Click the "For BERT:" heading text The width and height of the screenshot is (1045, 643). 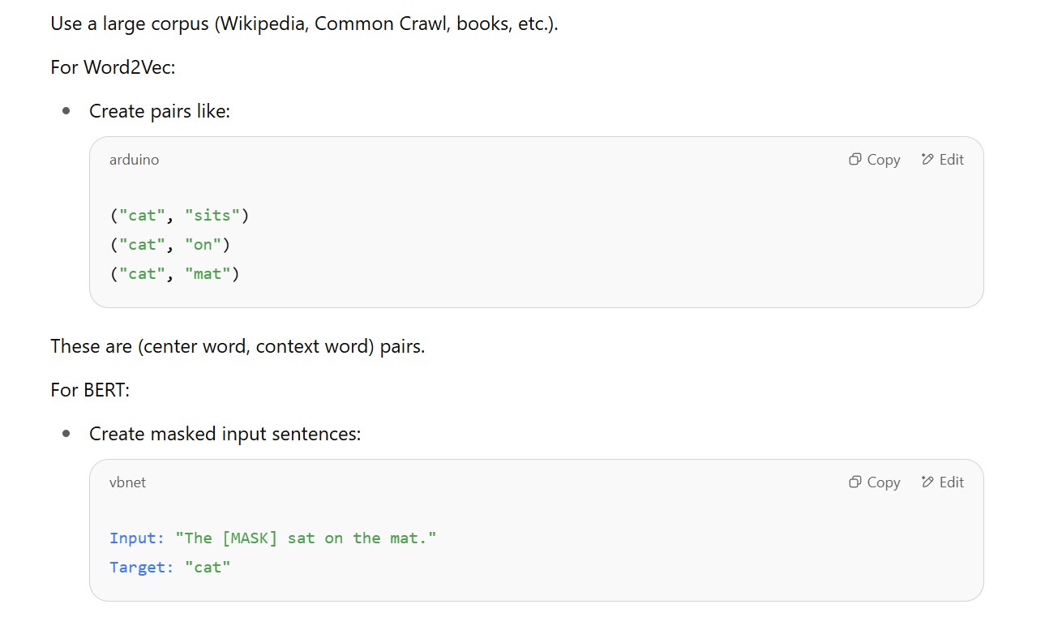coord(90,390)
